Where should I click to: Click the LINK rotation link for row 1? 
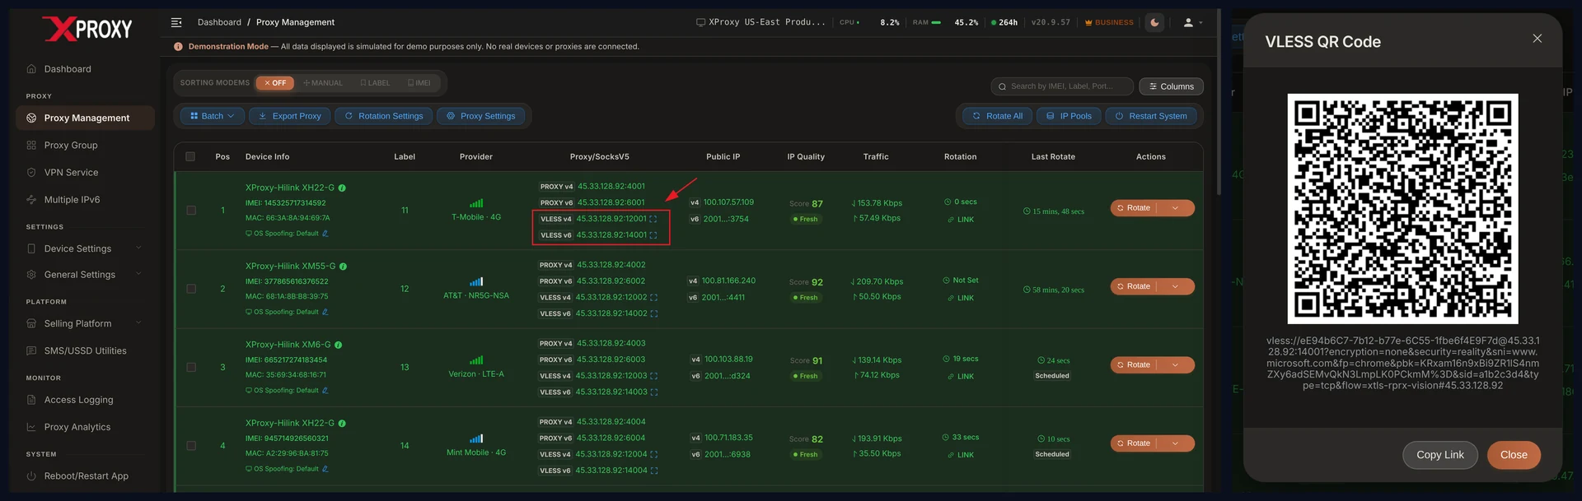[x=961, y=220]
